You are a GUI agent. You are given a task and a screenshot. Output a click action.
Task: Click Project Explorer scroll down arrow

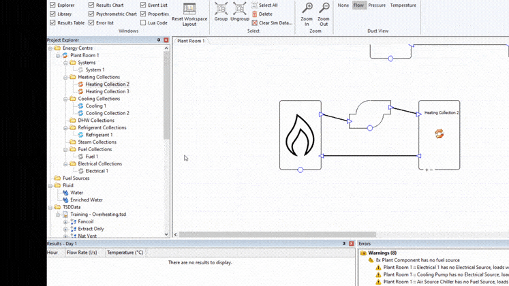166,234
